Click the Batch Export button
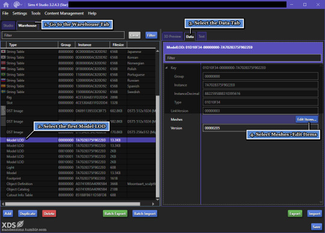Viewport: 325px width, 233px height. [x=115, y=213]
